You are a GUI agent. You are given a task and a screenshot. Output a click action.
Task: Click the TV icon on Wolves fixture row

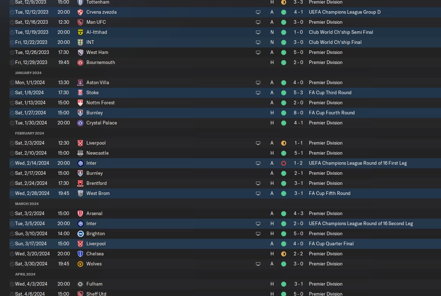pos(258,264)
